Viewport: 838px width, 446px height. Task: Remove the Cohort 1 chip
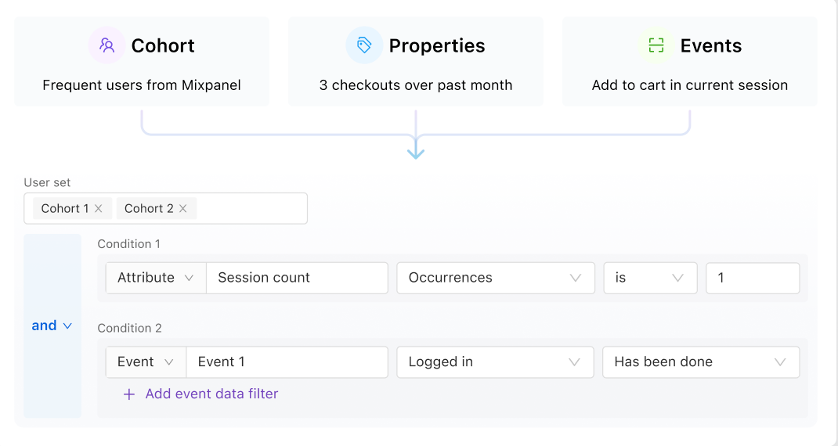pos(99,208)
